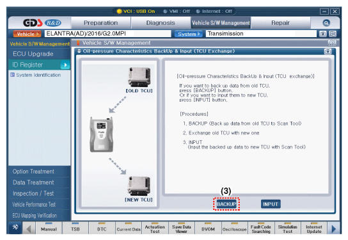Click the search magnifier icon
Image resolution: width=348 pixels, height=240 pixels.
[326, 23]
